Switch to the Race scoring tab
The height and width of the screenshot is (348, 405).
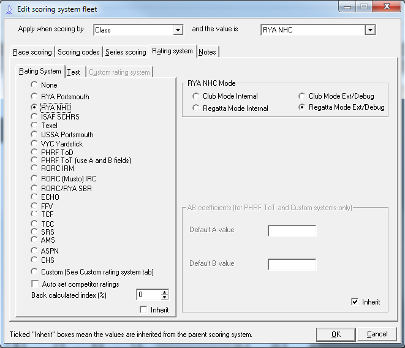coord(32,52)
